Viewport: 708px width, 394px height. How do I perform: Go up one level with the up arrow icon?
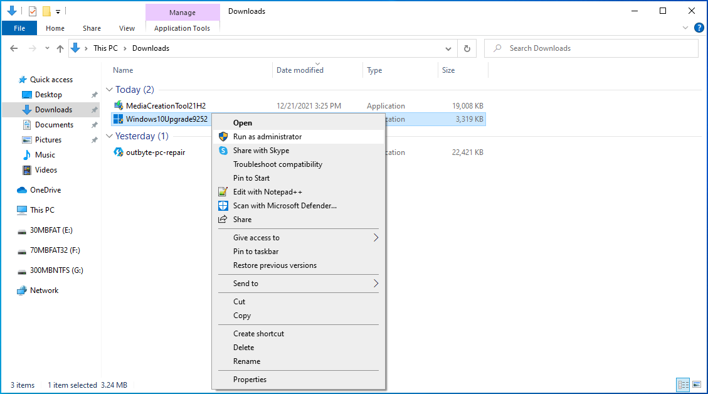[60, 48]
